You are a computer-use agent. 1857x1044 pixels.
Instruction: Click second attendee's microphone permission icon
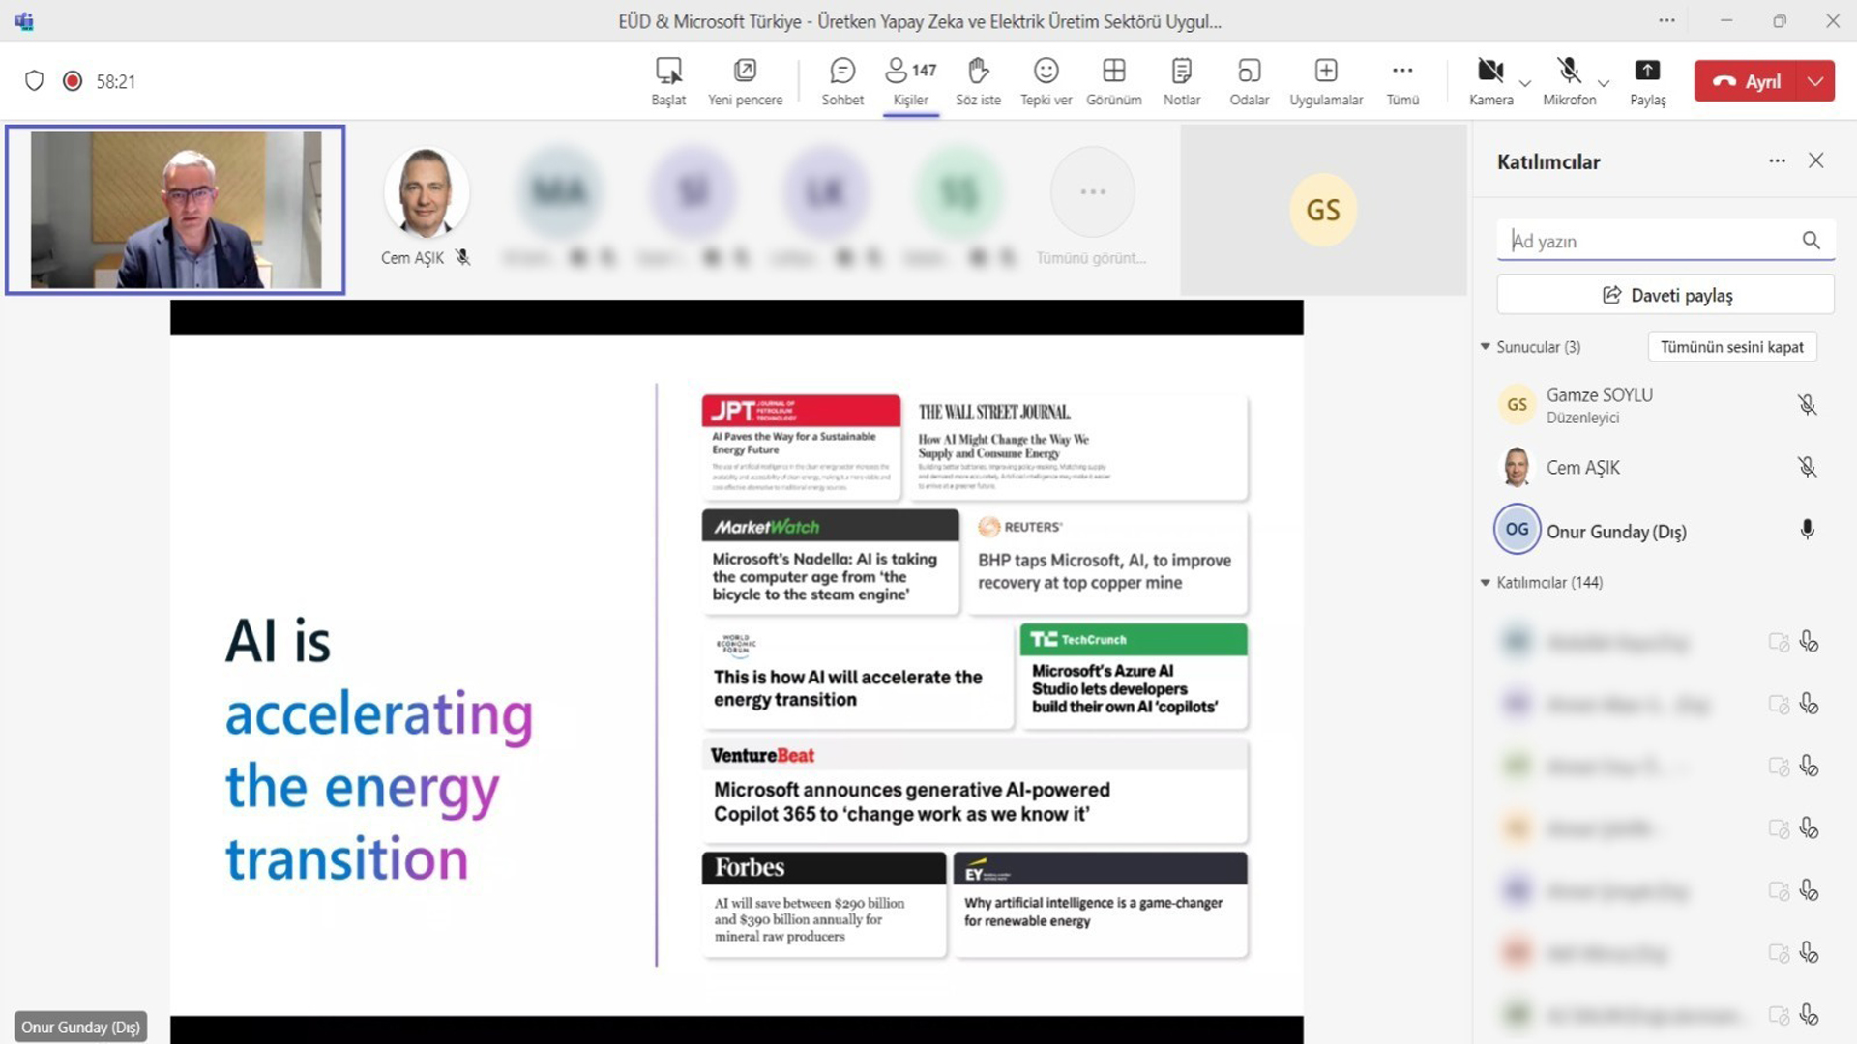[x=1809, y=704]
